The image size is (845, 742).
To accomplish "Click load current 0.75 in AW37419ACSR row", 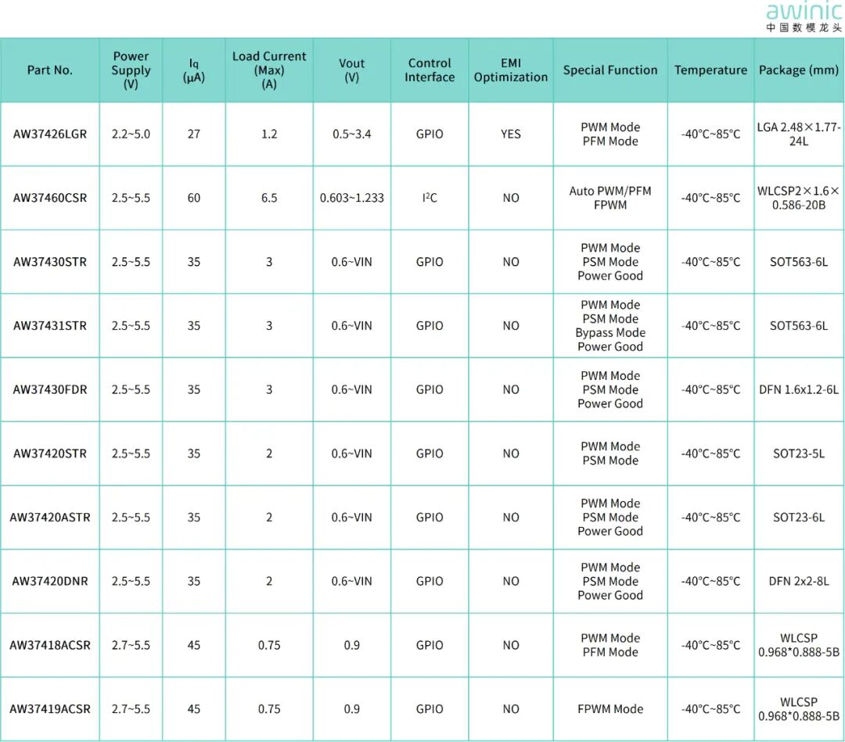I will pyautogui.click(x=269, y=709).
